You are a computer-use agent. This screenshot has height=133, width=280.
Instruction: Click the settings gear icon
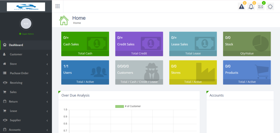(x=270, y=7)
